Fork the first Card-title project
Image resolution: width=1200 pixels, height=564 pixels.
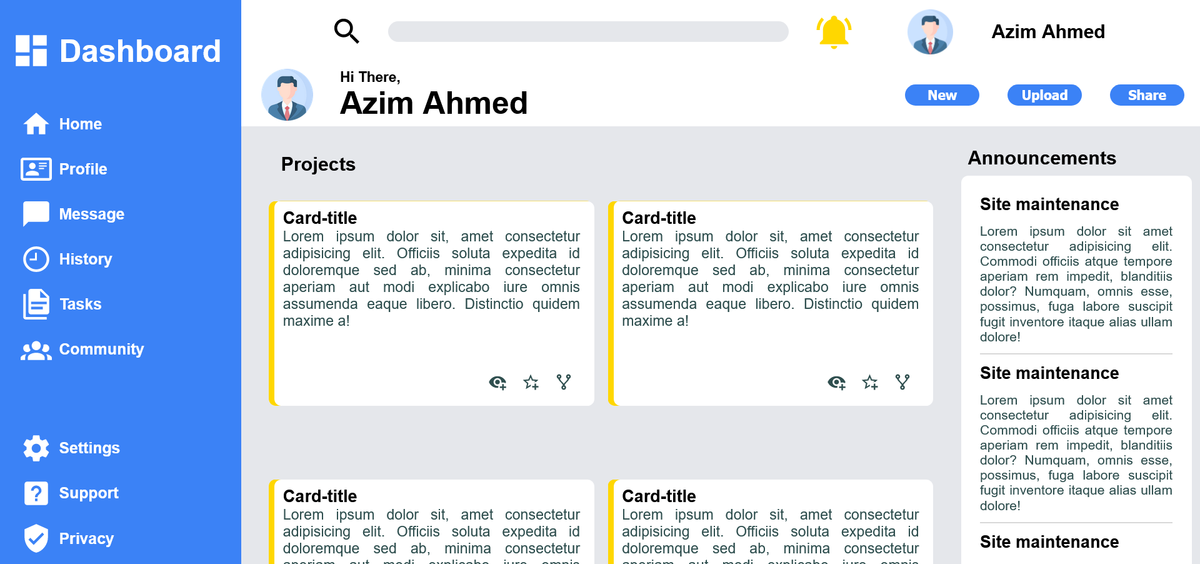pos(564,382)
